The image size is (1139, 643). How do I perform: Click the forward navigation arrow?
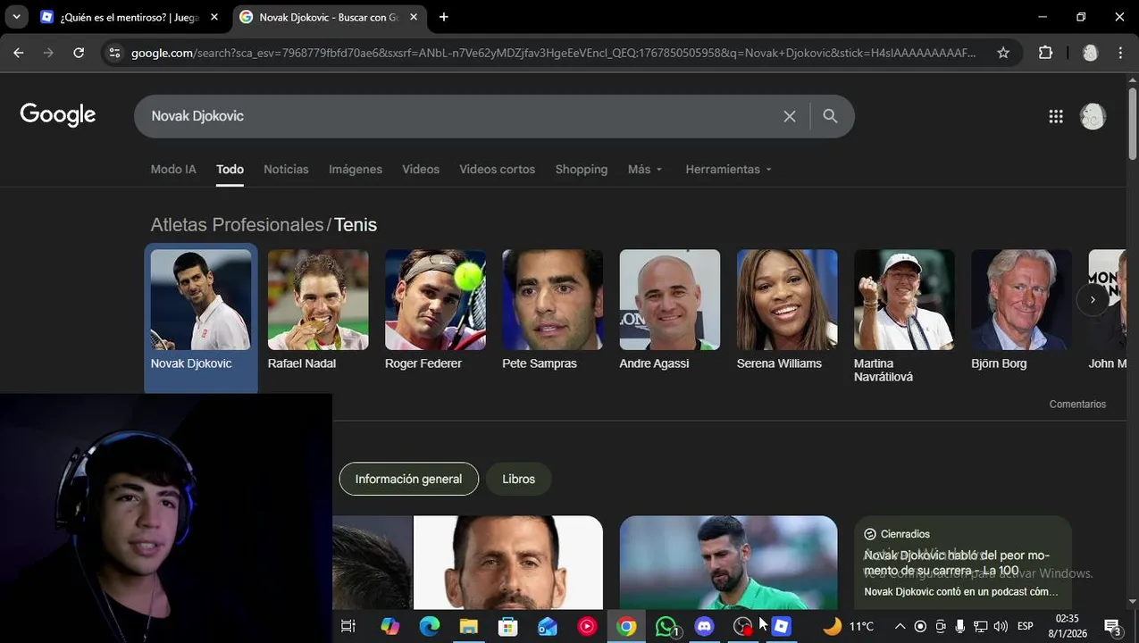48,53
